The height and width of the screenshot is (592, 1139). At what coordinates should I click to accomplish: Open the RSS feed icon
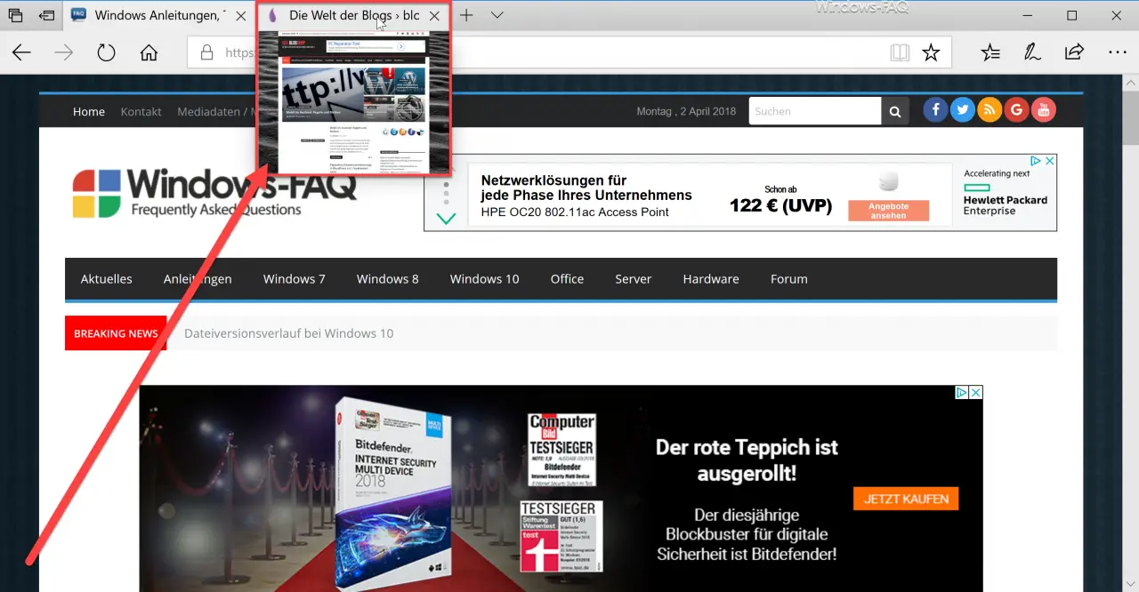[x=990, y=110]
